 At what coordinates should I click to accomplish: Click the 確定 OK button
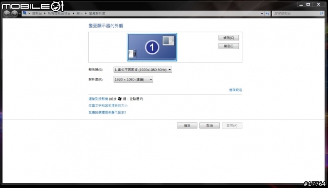coord(187,126)
